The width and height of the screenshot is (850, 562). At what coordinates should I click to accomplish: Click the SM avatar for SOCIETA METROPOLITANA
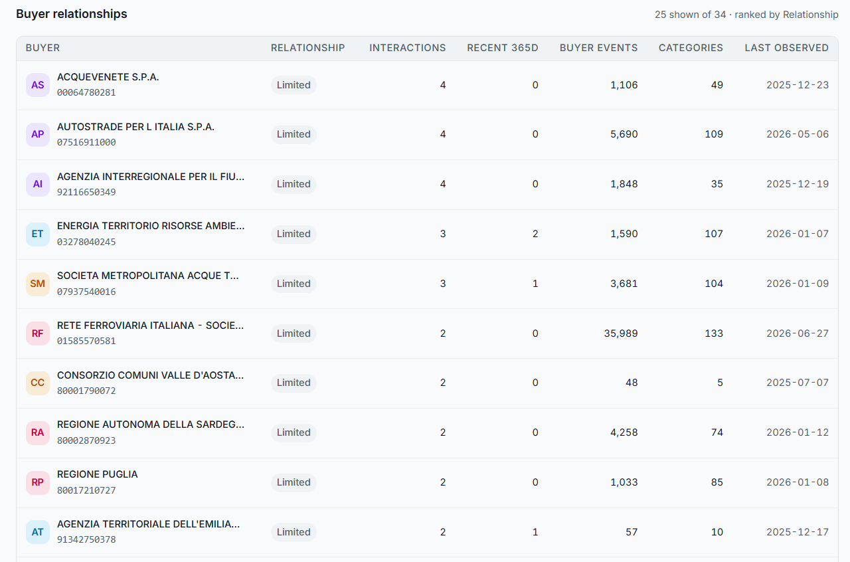pos(38,284)
